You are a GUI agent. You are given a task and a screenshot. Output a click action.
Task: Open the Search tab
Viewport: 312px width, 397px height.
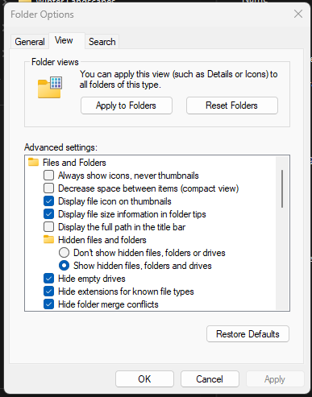click(x=102, y=42)
